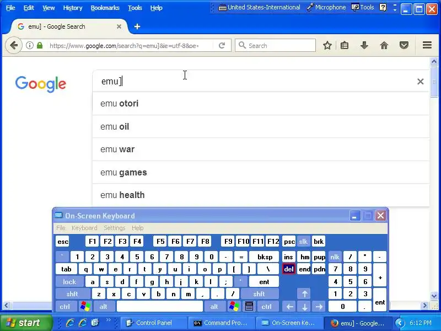Select the 'emu war' suggestion
This screenshot has width=441, height=331.
point(261,149)
